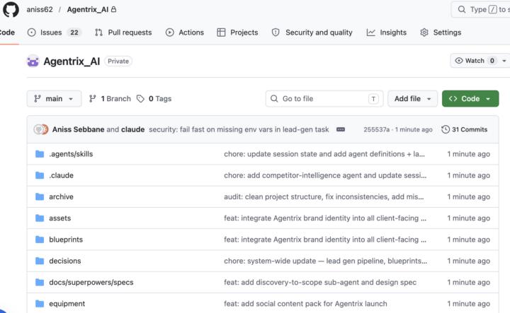The width and height of the screenshot is (510, 313).
Task: Open the commit history clock icon
Action: [446, 129]
